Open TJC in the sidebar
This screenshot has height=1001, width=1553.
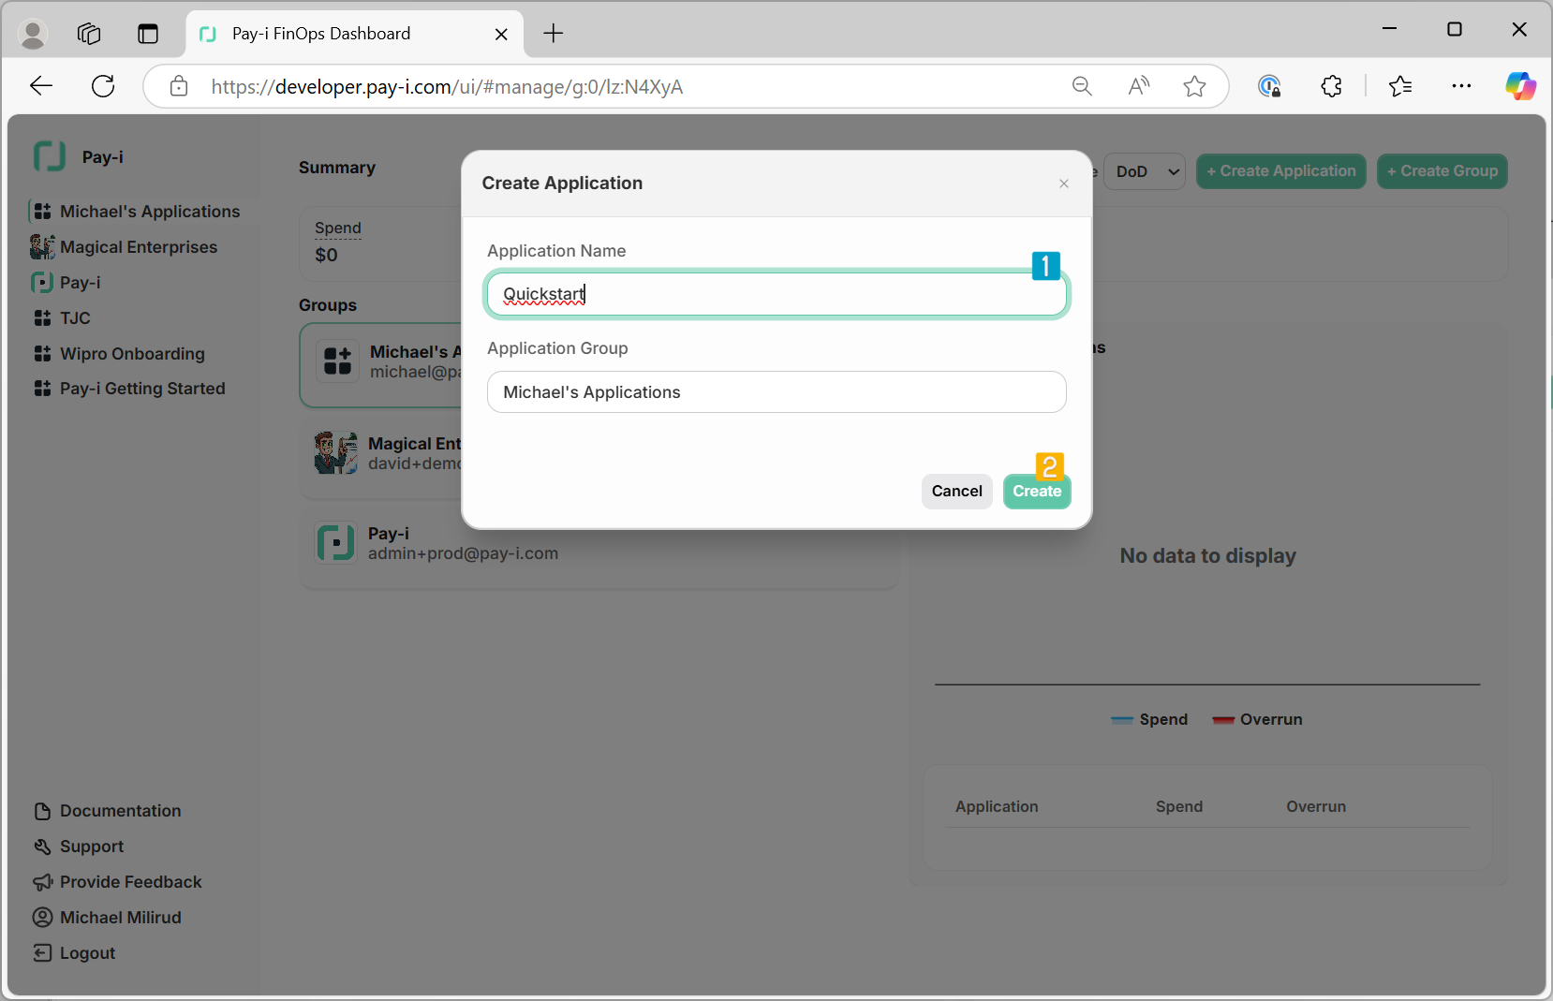pyautogui.click(x=62, y=318)
